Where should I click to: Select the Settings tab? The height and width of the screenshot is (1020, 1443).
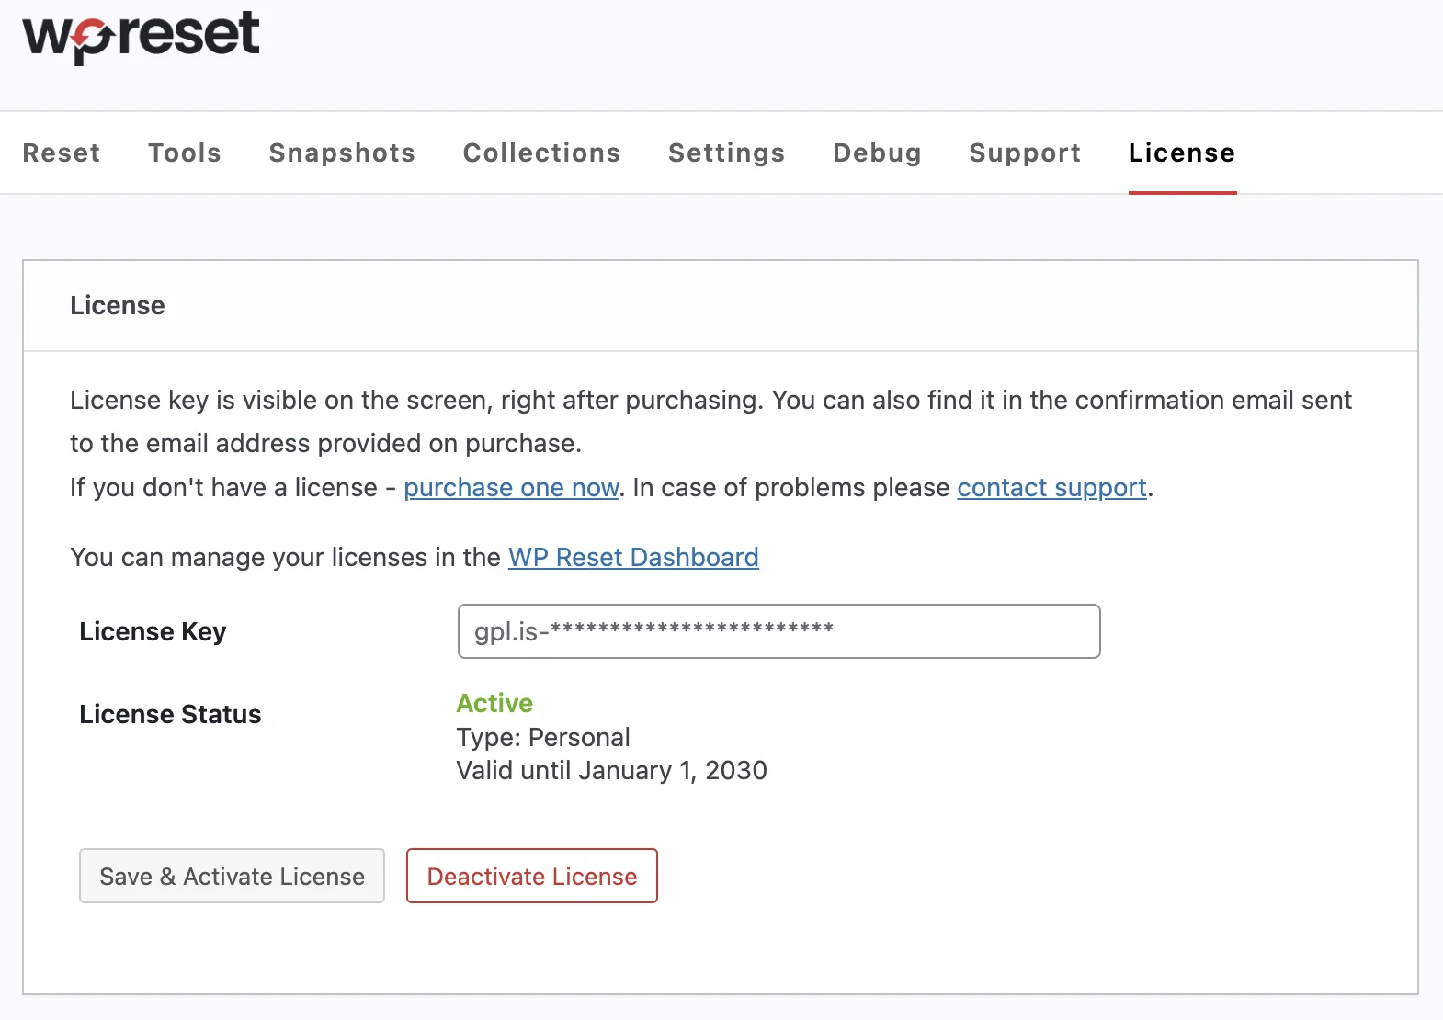pyautogui.click(x=726, y=153)
